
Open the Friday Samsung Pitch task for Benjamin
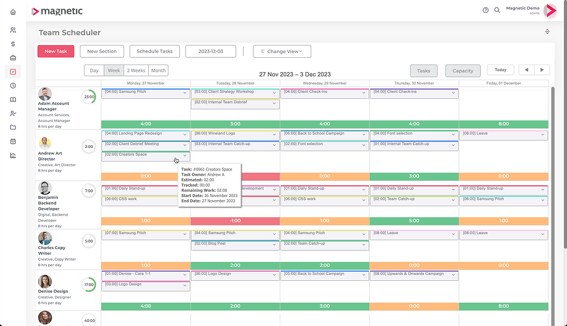[x=503, y=200]
